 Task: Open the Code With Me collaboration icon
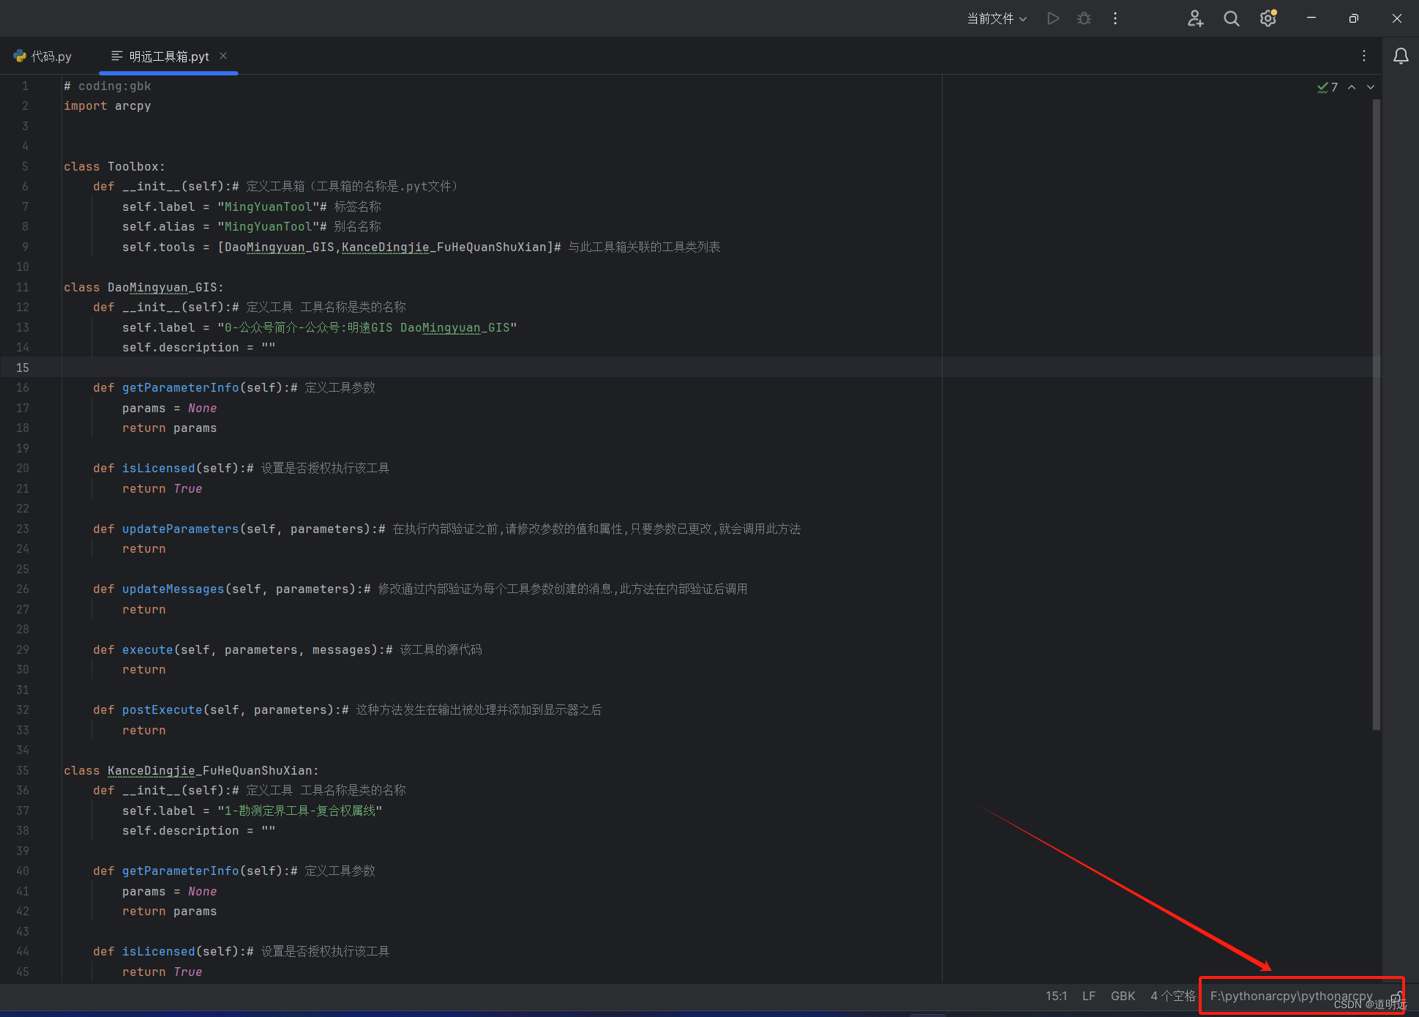(x=1195, y=18)
